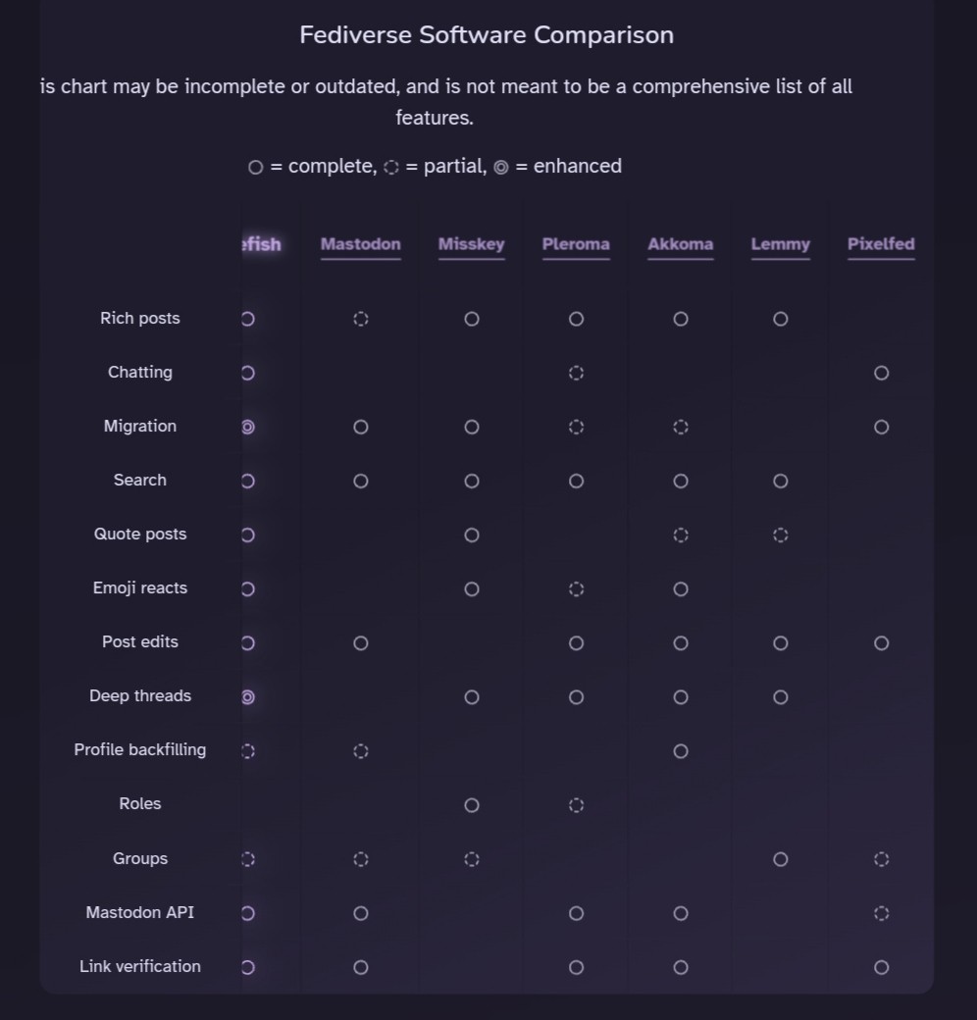The image size is (977, 1020).
Task: Click the Akkoma Mastodon API circle icon
Action: pos(681,913)
